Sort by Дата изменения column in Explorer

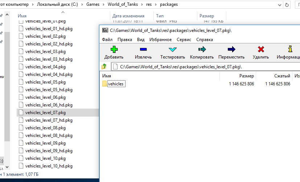tap(128, 16)
